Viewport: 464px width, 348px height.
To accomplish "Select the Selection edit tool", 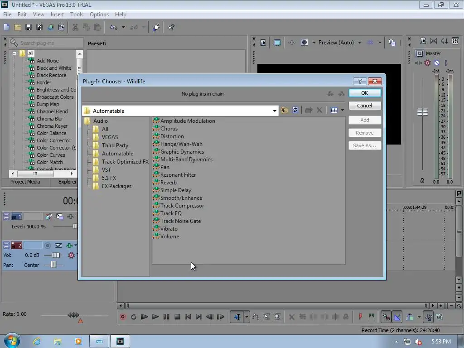I will click(x=266, y=317).
